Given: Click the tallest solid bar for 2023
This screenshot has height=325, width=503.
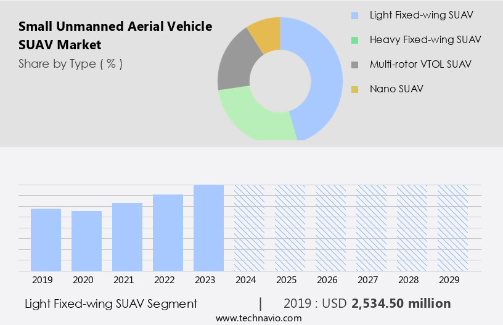Looking at the screenshot, I should [209, 228].
